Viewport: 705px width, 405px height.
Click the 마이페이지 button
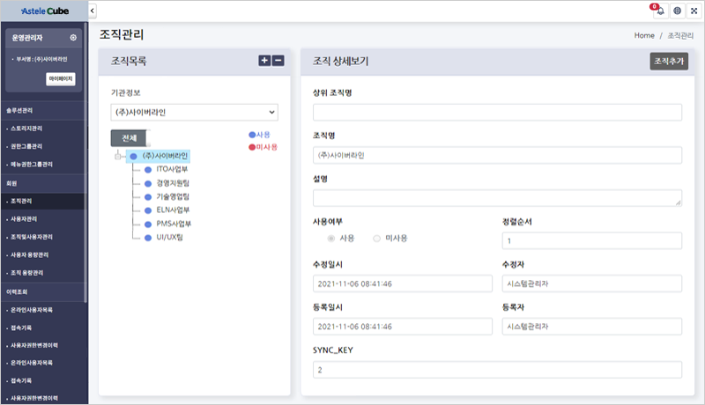(61, 78)
